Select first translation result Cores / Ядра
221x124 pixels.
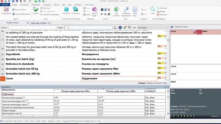coord(196,32)
